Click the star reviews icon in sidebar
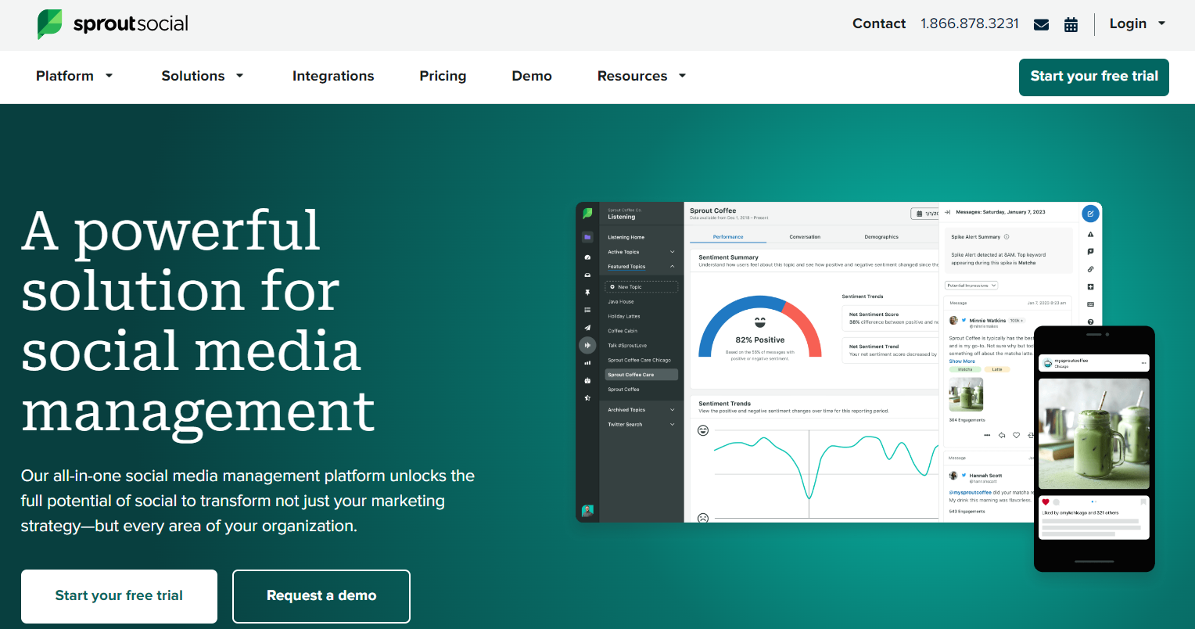Viewport: 1195px width, 629px height. (x=587, y=397)
